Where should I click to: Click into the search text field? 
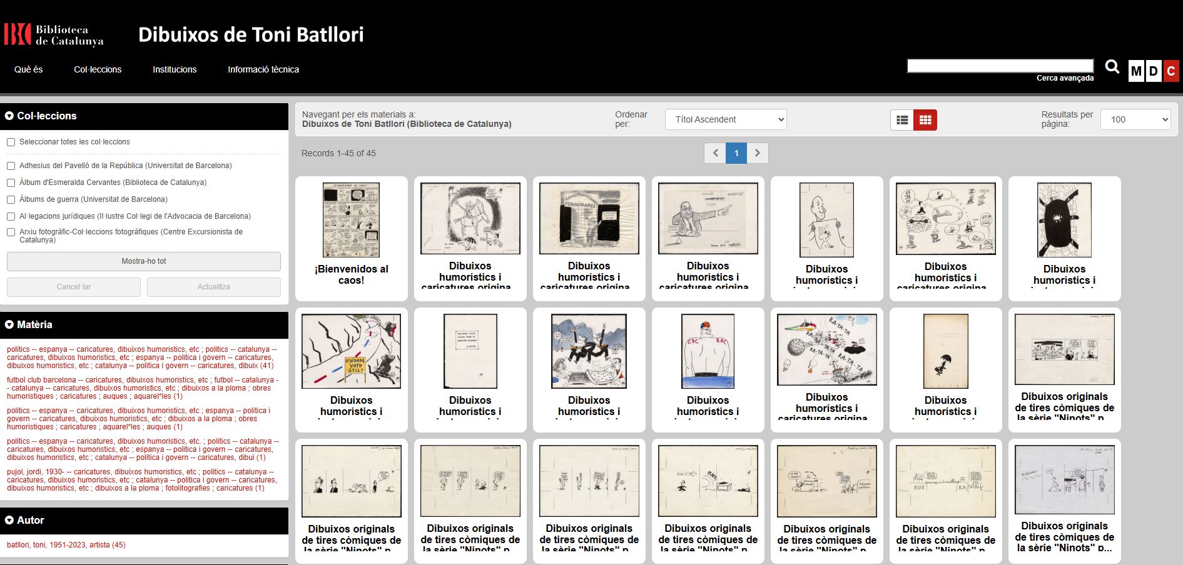click(1000, 66)
